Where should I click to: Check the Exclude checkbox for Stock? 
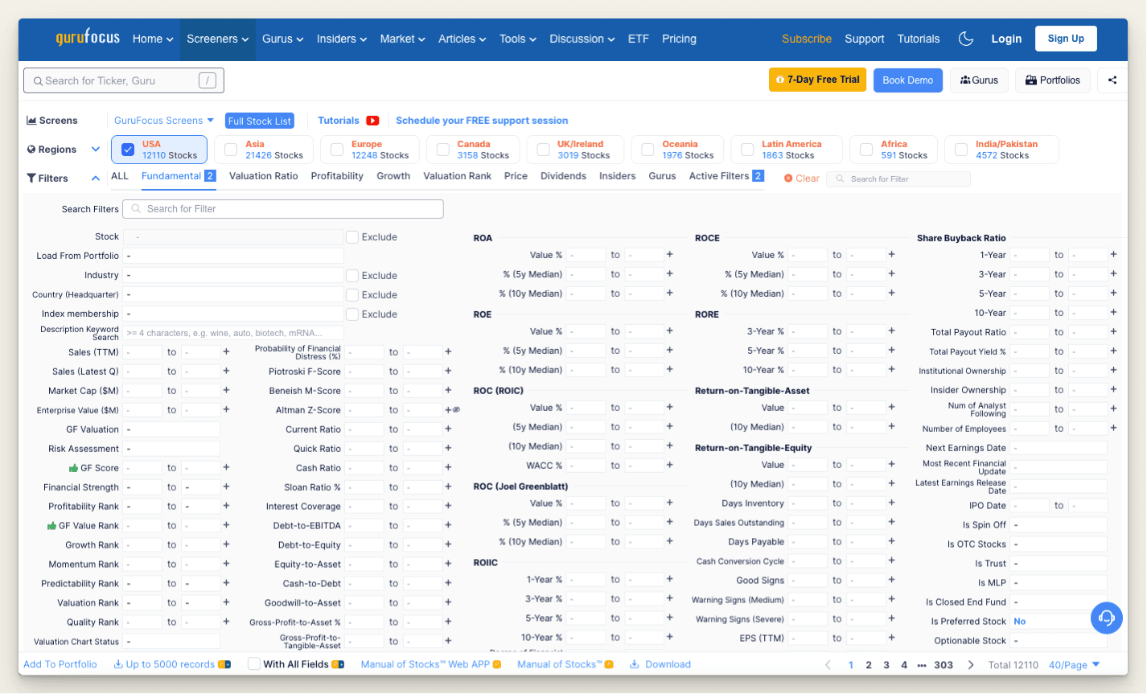[352, 237]
